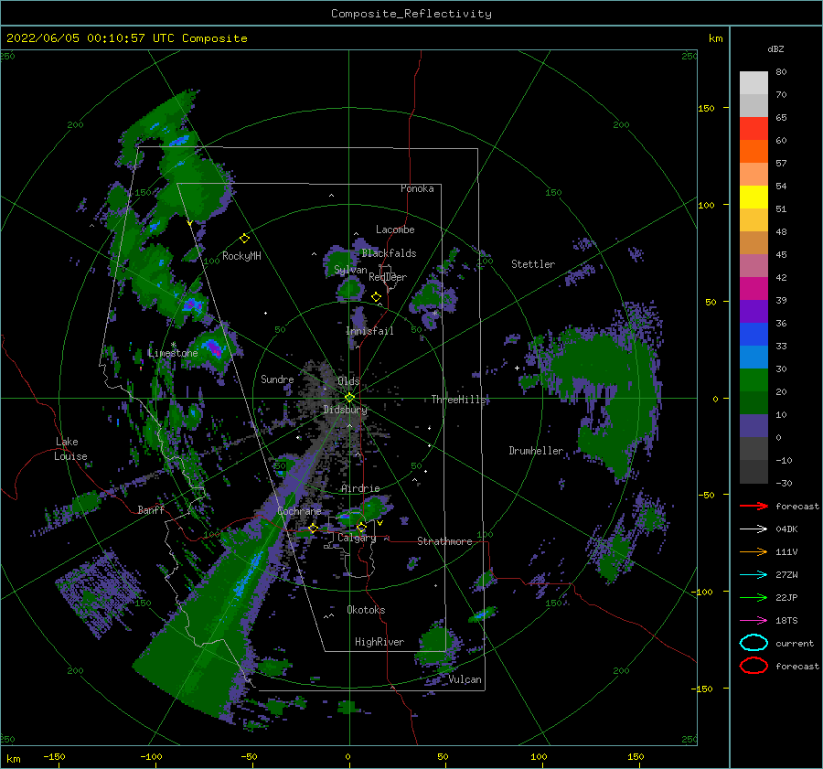This screenshot has width=823, height=769.
Task: Click the yellow diamond west of Calgary
Action: [x=313, y=529]
